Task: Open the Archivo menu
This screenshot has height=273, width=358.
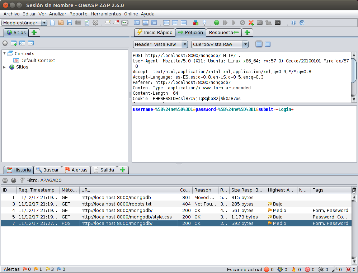Action: pos(11,14)
